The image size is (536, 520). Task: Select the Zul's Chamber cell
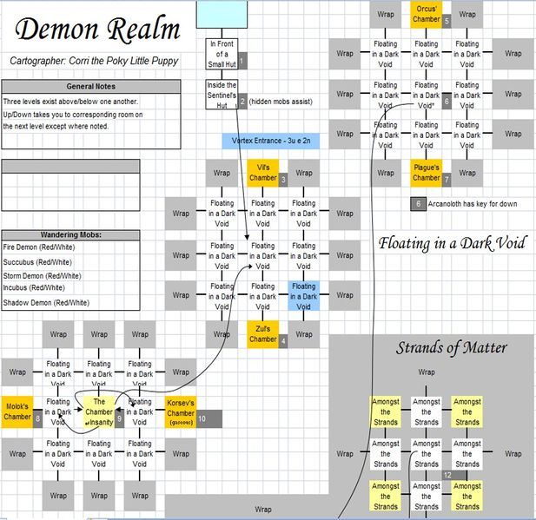263,334
